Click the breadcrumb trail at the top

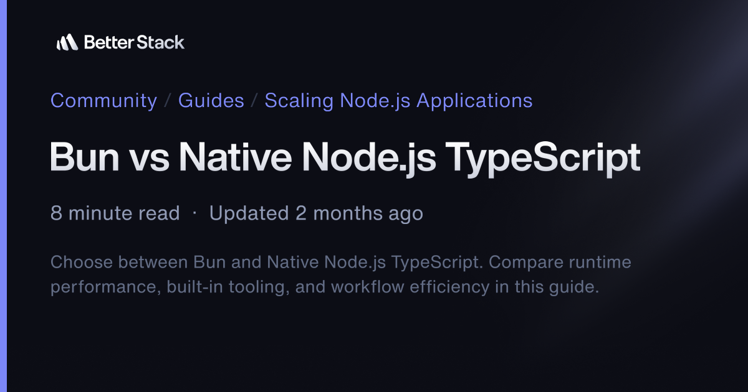pos(292,100)
